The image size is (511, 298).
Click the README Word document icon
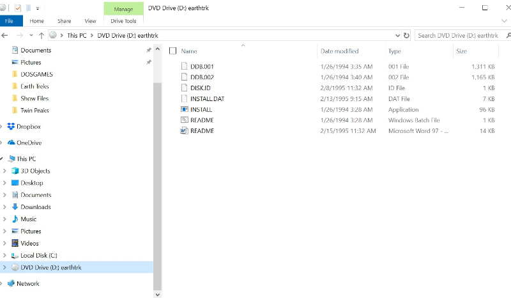coord(185,130)
